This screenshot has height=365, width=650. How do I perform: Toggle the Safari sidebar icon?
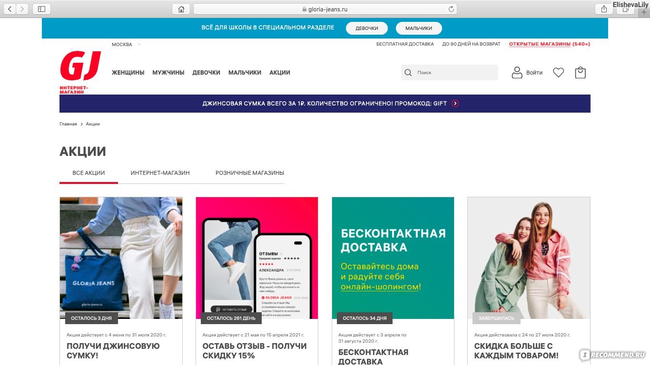[41, 9]
